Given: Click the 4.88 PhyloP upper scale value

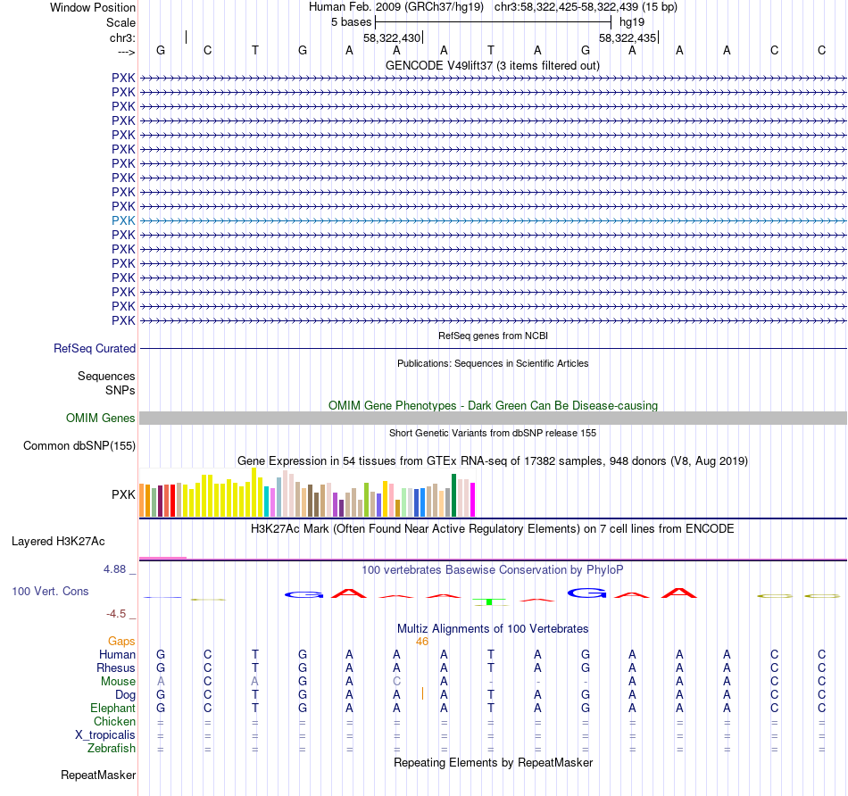Looking at the screenshot, I should [x=114, y=569].
